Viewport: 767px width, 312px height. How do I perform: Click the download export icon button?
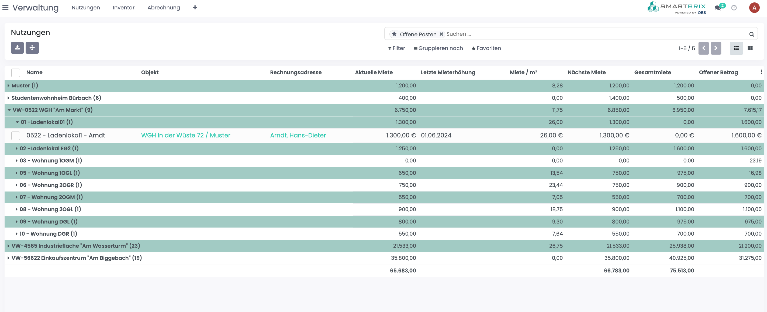[x=17, y=48]
